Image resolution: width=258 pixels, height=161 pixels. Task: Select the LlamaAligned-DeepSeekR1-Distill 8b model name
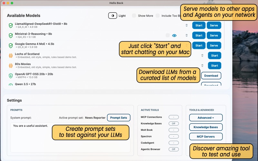[x=41, y=24]
